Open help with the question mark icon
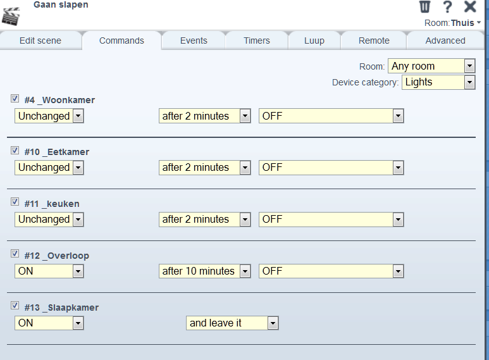Screen dimensions: 489x360 (447, 7)
